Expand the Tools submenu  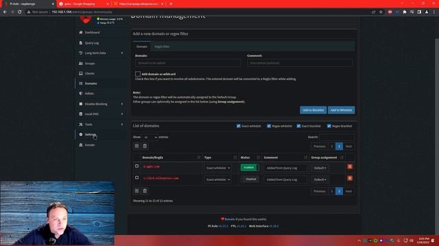[122, 124]
